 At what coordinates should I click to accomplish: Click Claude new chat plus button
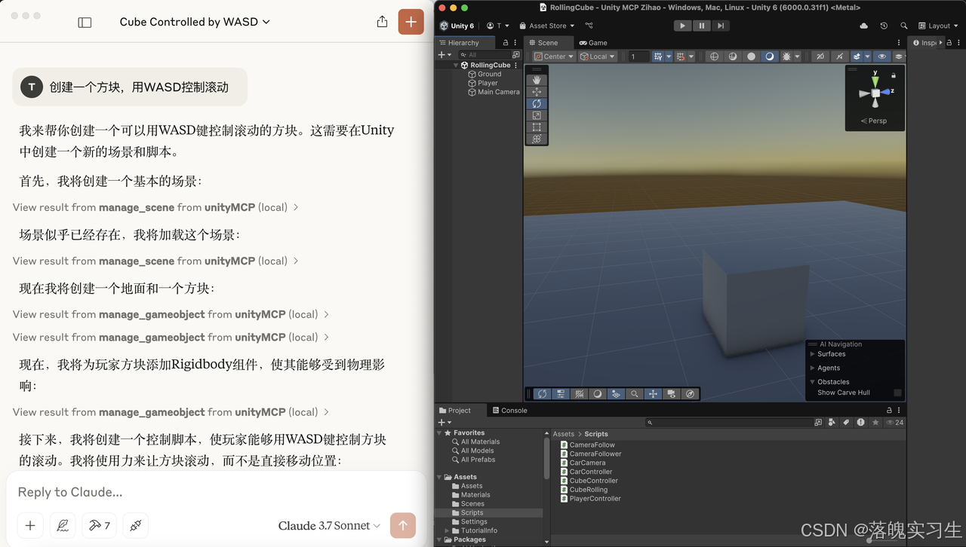[411, 22]
